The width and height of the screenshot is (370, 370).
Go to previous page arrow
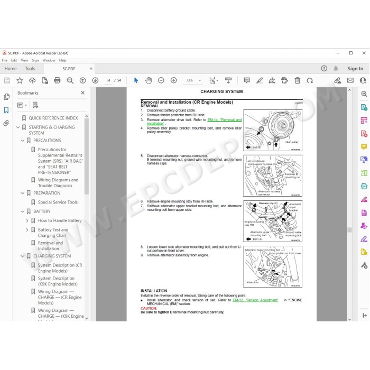click(x=82, y=80)
